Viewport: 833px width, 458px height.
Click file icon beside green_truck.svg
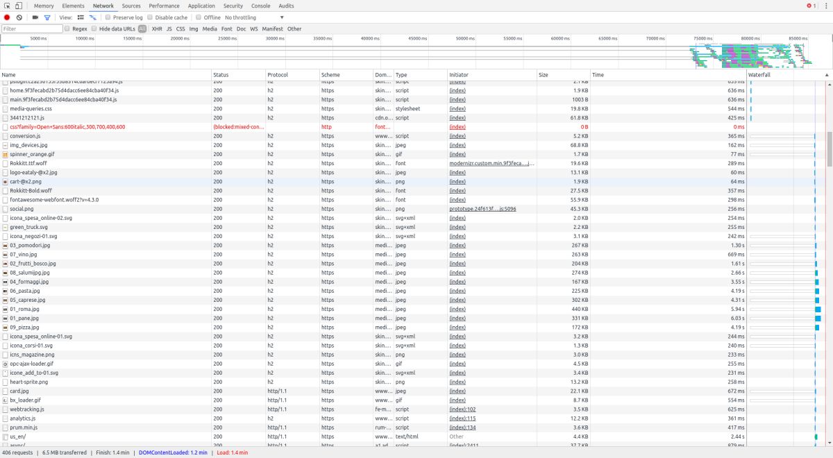[5, 227]
